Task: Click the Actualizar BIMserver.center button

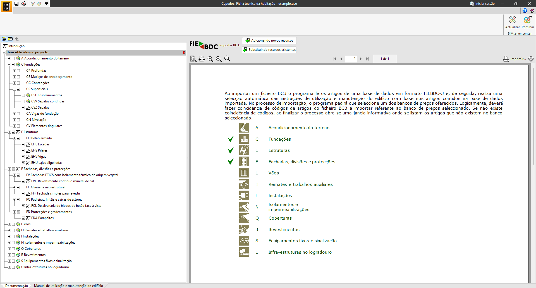Action: click(513, 22)
